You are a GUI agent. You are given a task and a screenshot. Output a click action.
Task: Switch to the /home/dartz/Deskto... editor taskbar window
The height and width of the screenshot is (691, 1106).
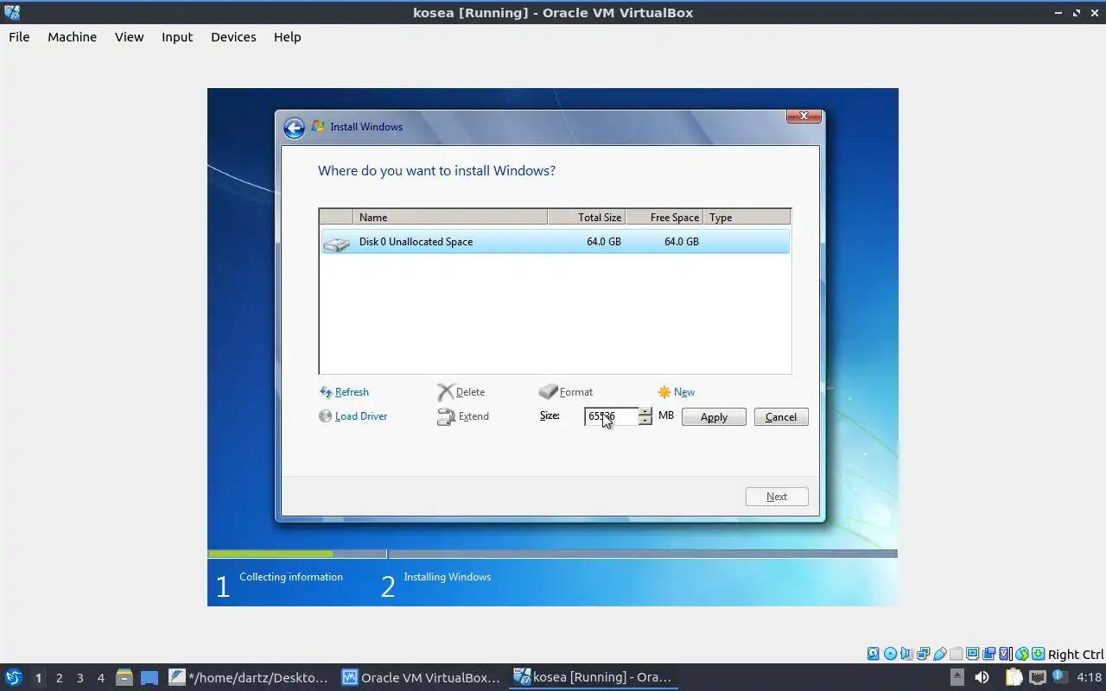pyautogui.click(x=249, y=677)
